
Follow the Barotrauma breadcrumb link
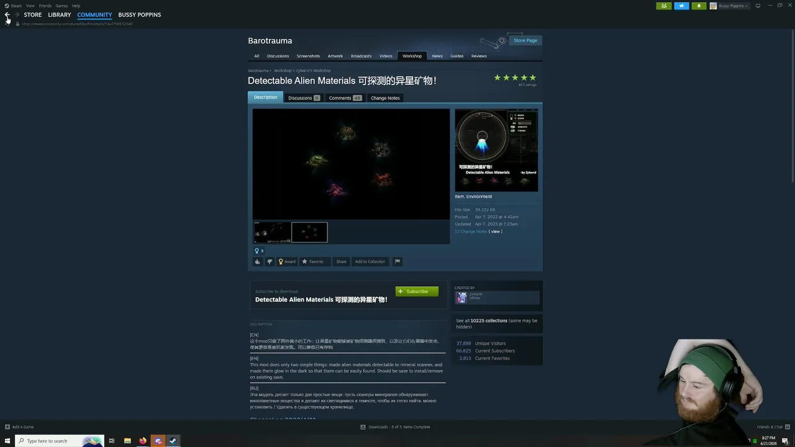tap(258, 71)
